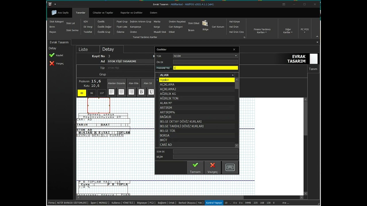Click the PARAMETRE input field
This screenshot has width=367, height=206.
[x=205, y=68]
